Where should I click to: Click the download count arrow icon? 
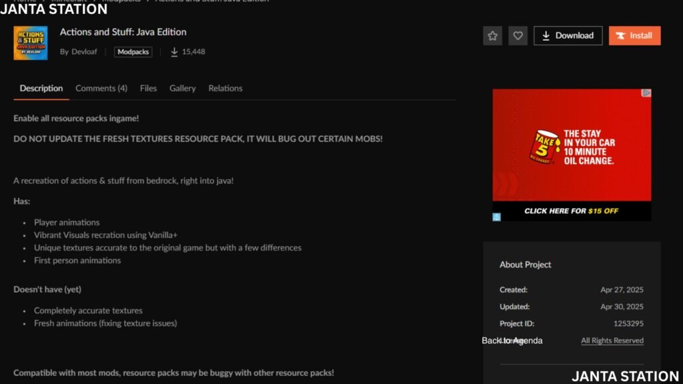[x=174, y=52]
